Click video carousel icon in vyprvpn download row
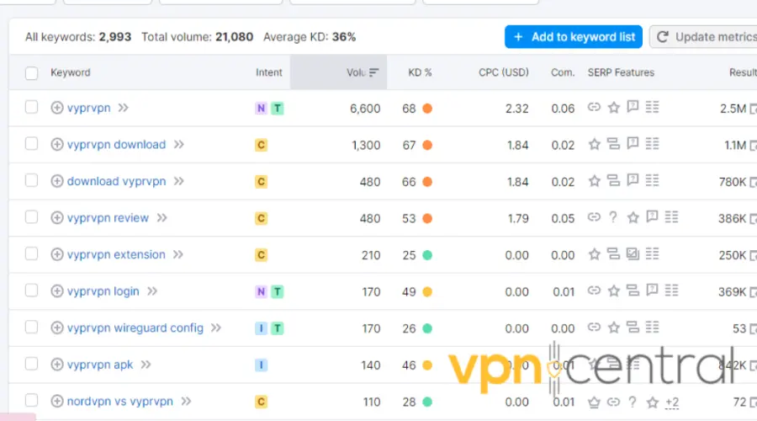757x421 pixels. 614,144
